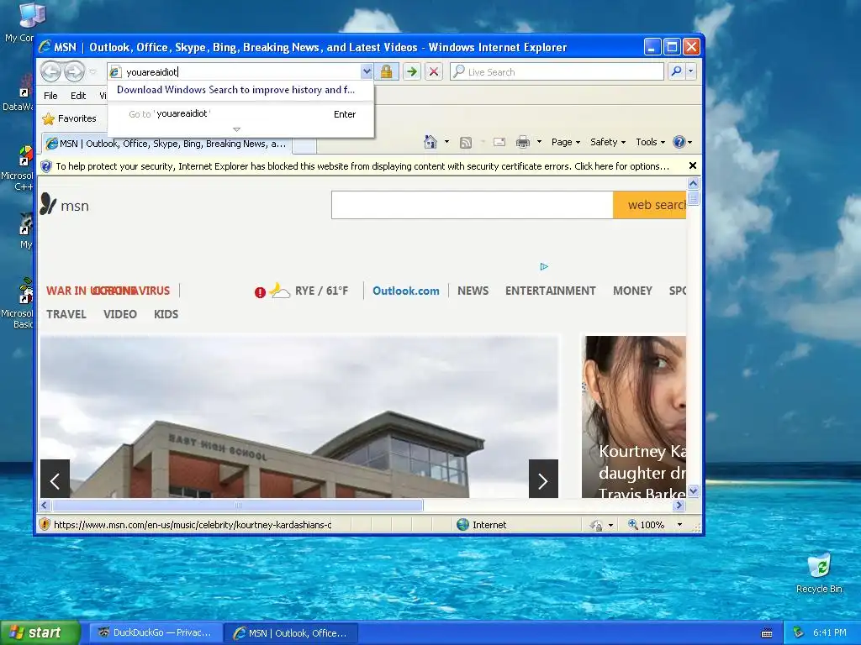Click the Home toolbar icon
The image size is (861, 645).
click(x=430, y=142)
